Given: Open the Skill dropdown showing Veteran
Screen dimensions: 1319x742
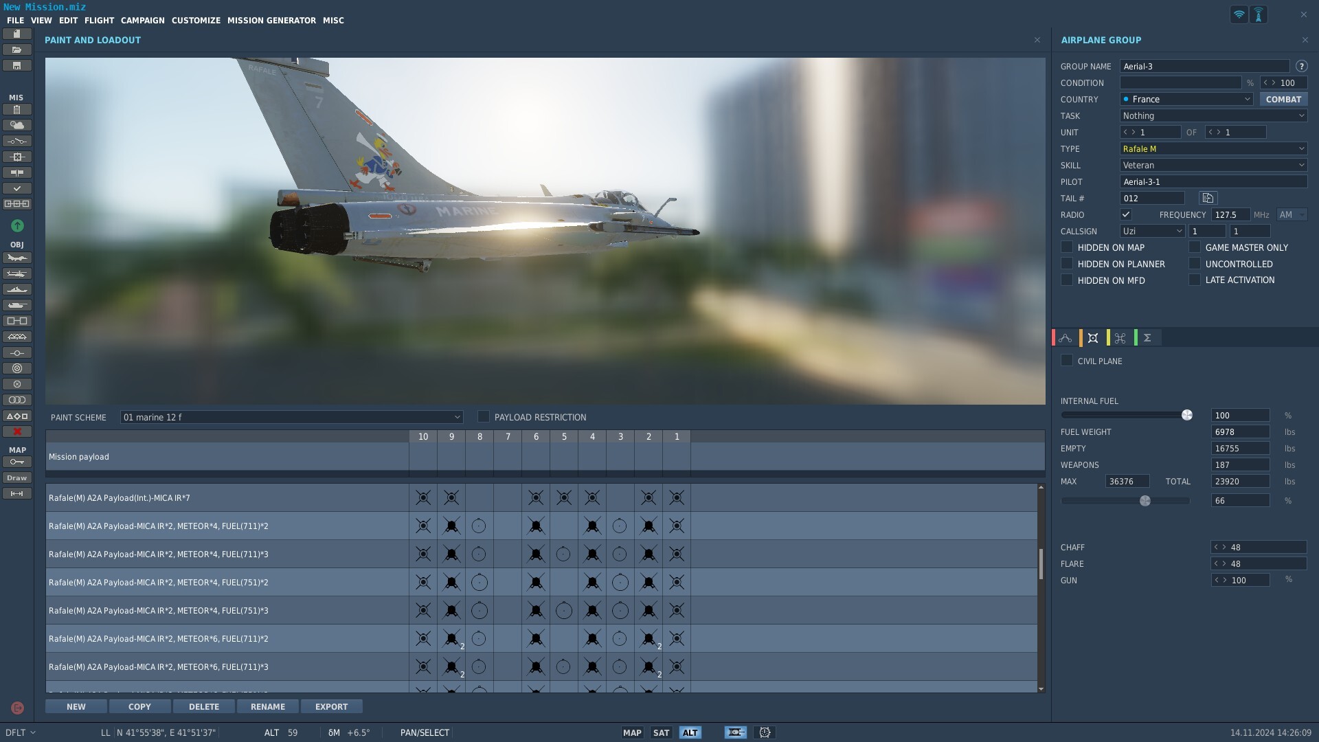Looking at the screenshot, I should click(1213, 165).
